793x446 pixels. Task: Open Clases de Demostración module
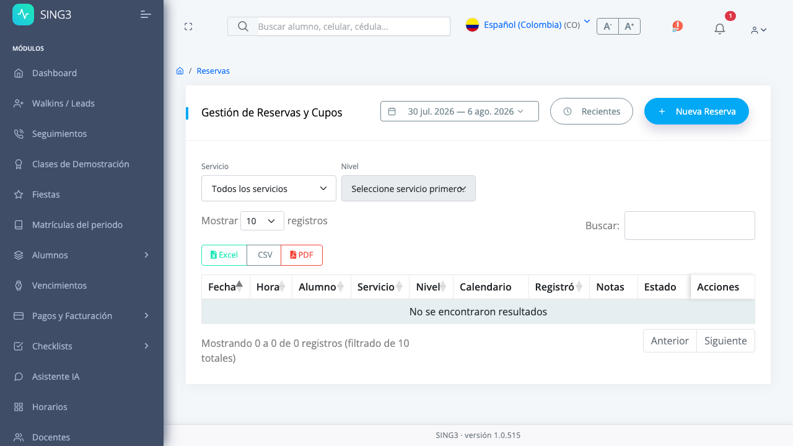[x=82, y=164]
